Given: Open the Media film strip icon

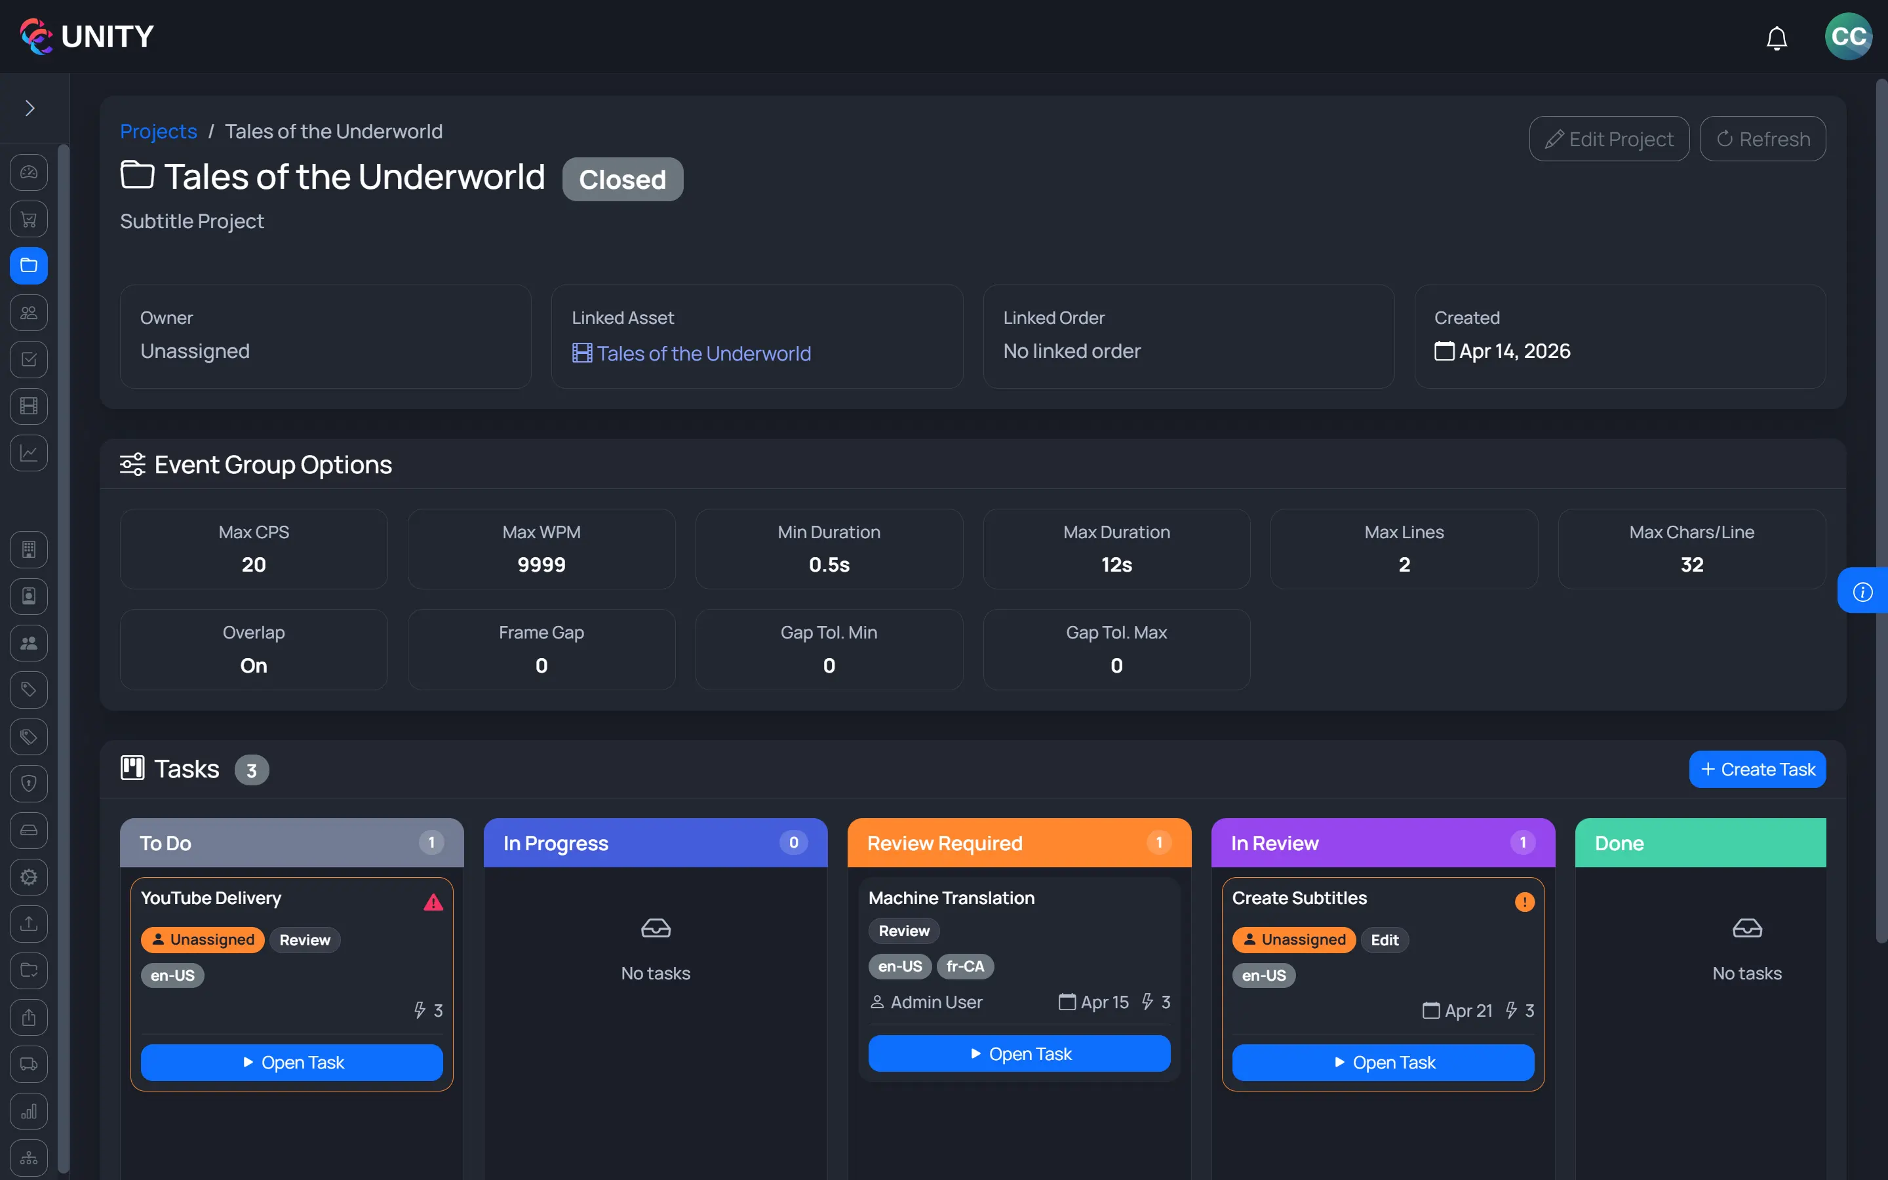Looking at the screenshot, I should coord(28,406).
